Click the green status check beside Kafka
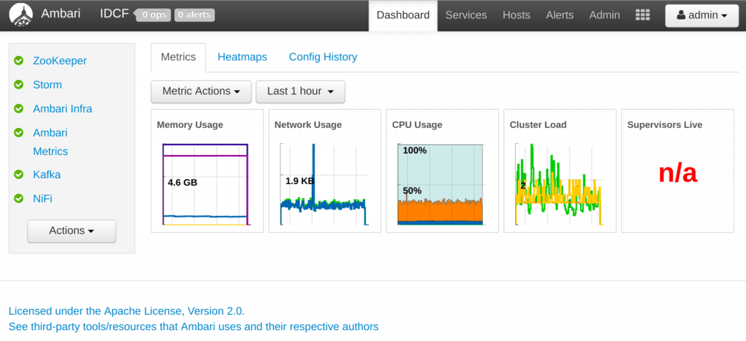746x341 pixels. 18,174
